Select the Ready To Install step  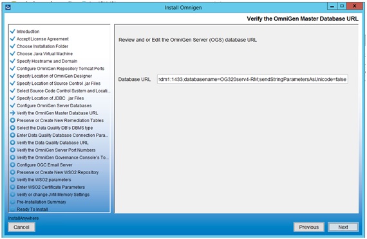click(32, 209)
